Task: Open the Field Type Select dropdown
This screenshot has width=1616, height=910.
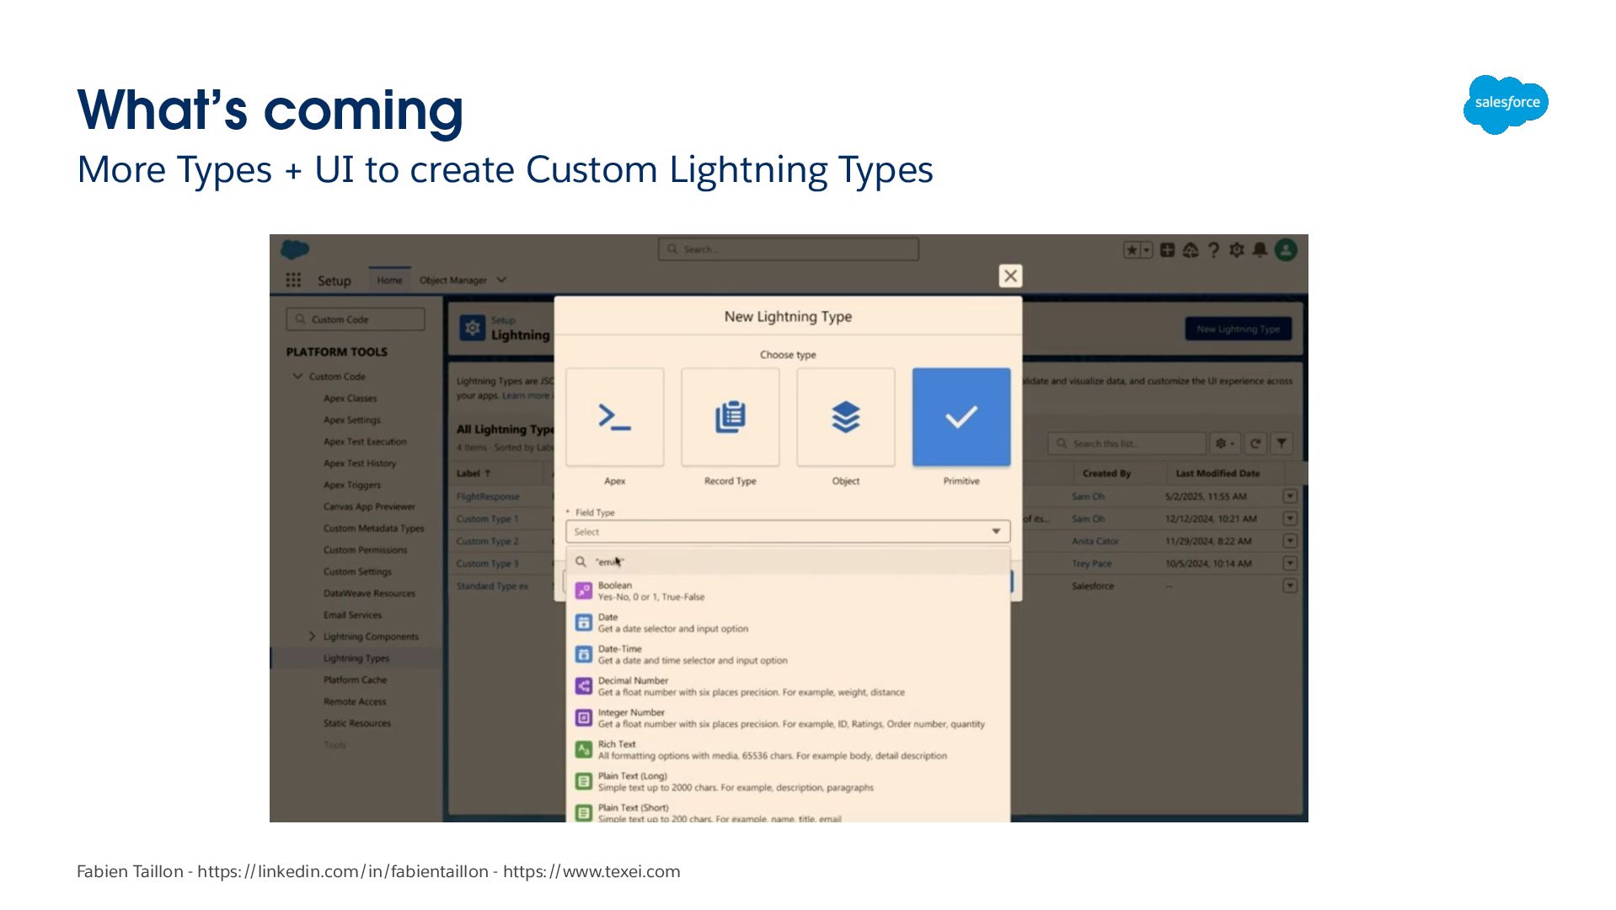Action: pos(788,532)
